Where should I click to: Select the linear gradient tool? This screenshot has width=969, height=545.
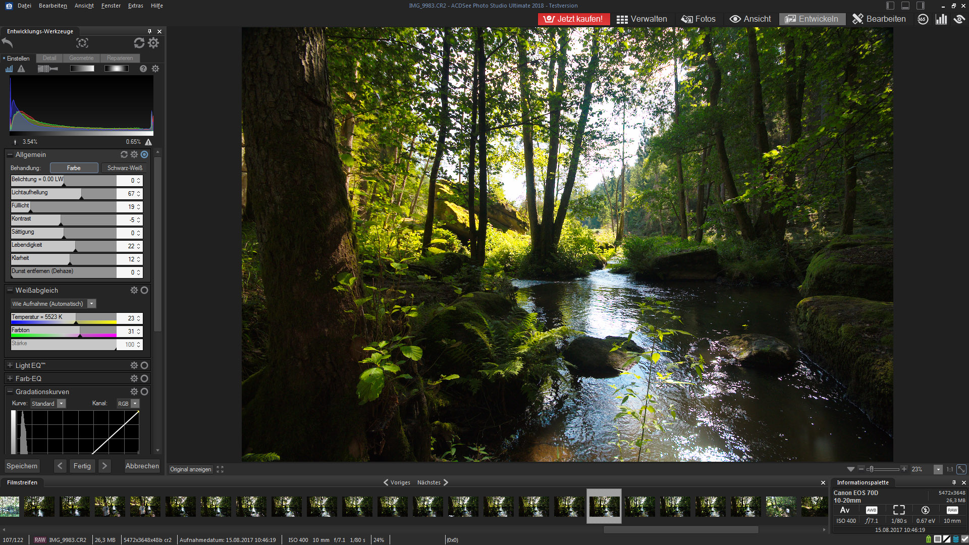(x=82, y=69)
